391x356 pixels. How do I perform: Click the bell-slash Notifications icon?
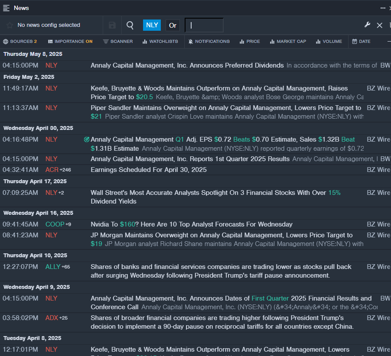(191, 42)
